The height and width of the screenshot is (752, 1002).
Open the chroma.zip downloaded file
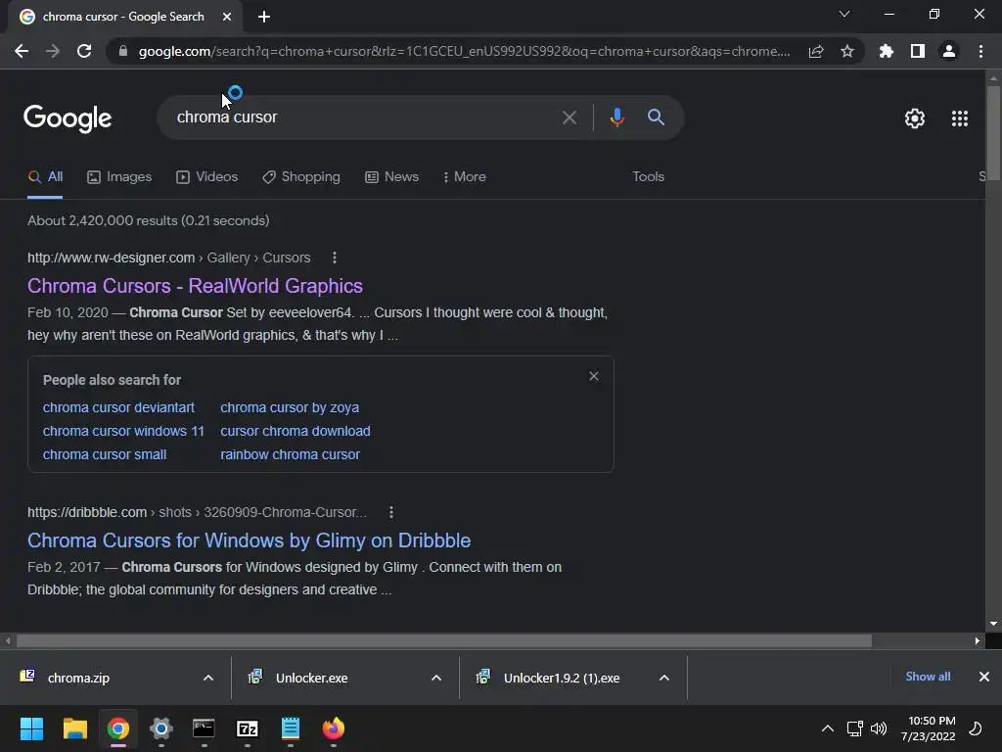[78, 678]
